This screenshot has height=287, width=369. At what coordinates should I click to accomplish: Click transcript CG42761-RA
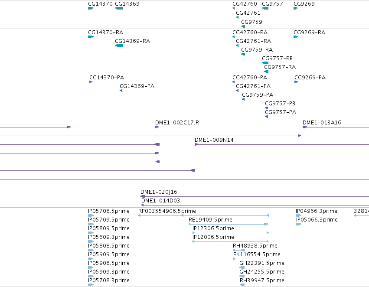[x=254, y=41]
